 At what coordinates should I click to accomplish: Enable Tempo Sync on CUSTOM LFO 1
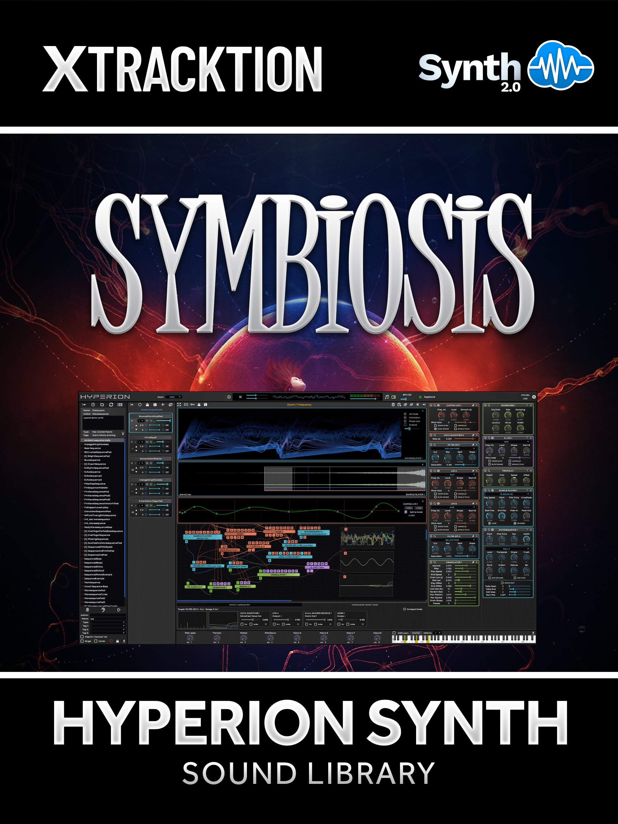(436, 425)
